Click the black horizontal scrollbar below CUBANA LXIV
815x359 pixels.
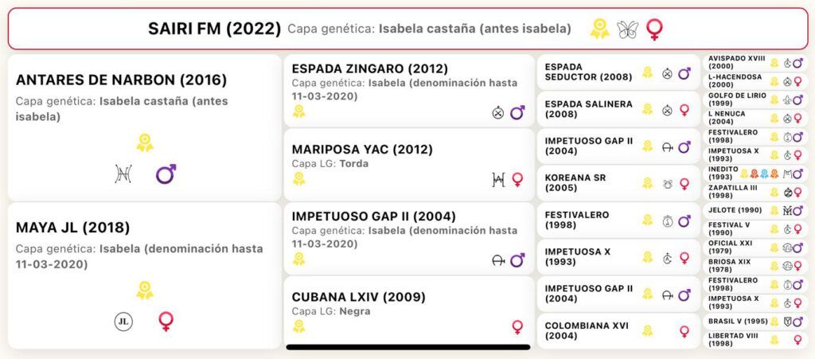pos(408,347)
